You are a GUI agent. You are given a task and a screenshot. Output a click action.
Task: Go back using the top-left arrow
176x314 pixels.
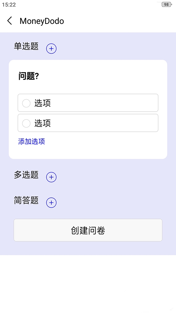point(10,21)
